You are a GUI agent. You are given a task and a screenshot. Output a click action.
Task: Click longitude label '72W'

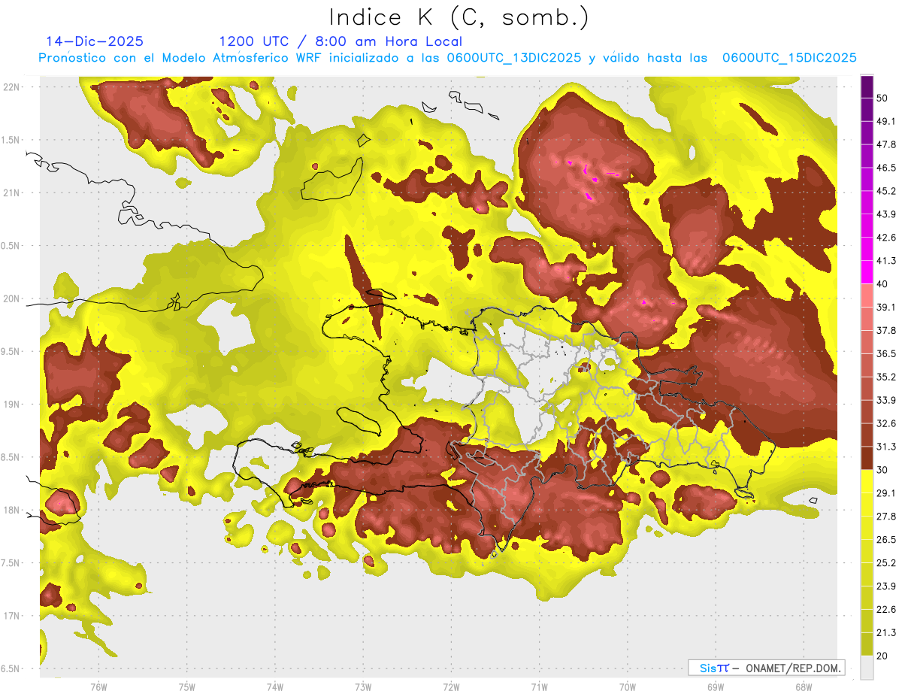451,686
